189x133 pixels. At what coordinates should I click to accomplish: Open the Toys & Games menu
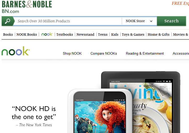click(133, 35)
